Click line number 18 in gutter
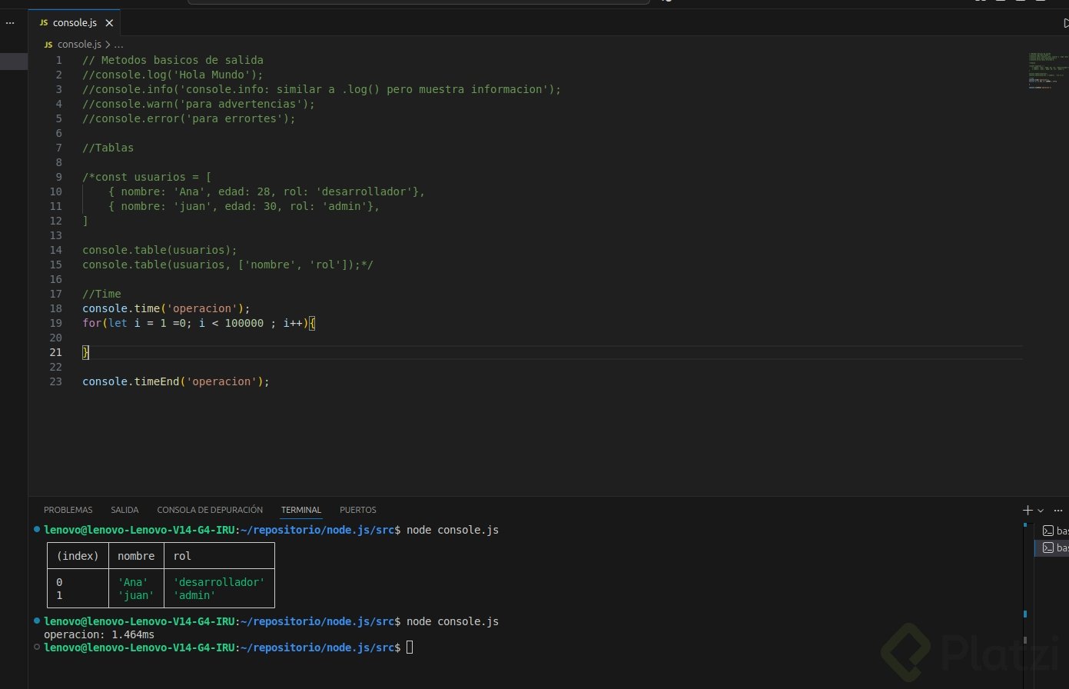This screenshot has width=1069, height=689. (x=56, y=308)
